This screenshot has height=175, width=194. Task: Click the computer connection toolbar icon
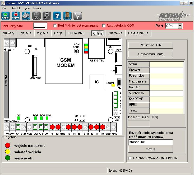click(26, 16)
